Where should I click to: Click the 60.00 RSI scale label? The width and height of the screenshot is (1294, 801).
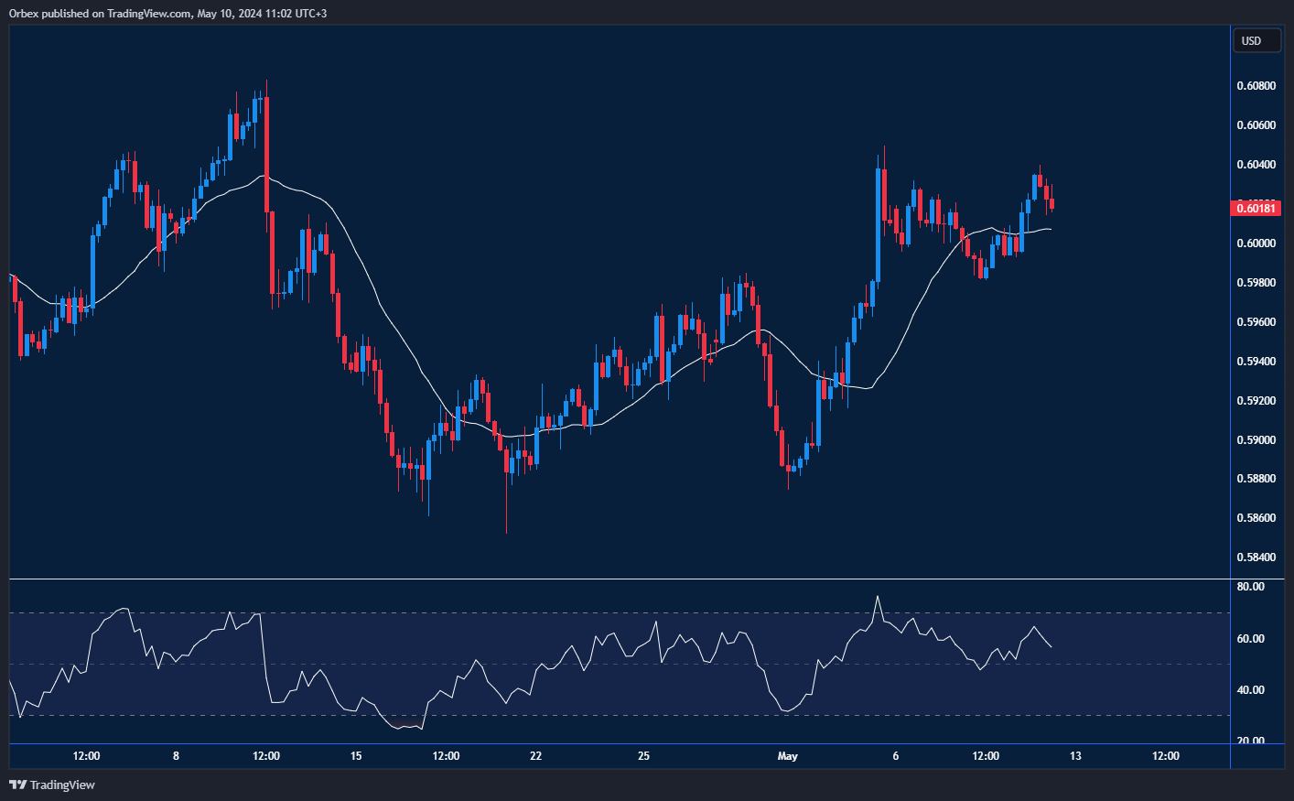tap(1250, 636)
